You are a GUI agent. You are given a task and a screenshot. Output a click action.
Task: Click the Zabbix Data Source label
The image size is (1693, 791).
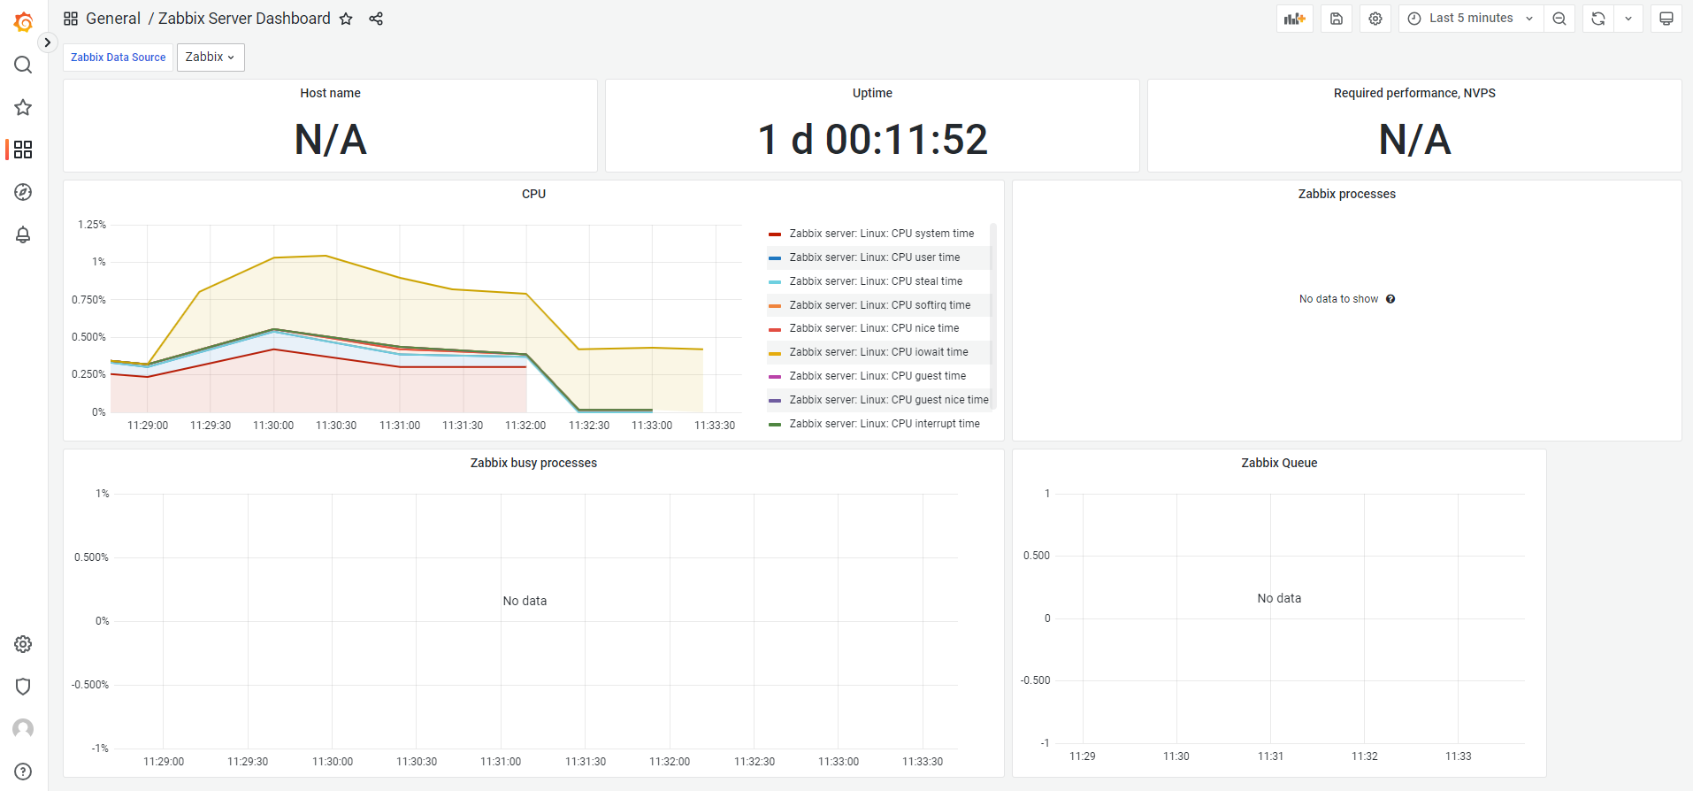(119, 58)
